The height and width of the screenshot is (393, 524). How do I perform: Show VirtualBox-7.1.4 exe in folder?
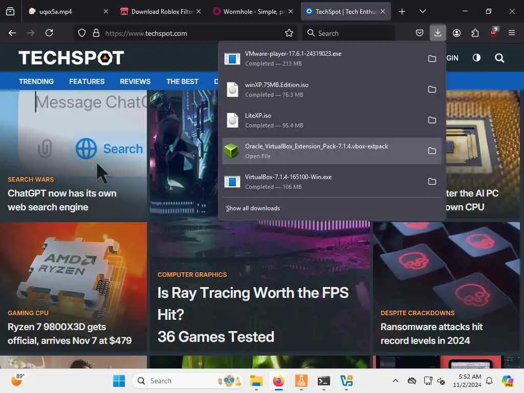click(432, 182)
